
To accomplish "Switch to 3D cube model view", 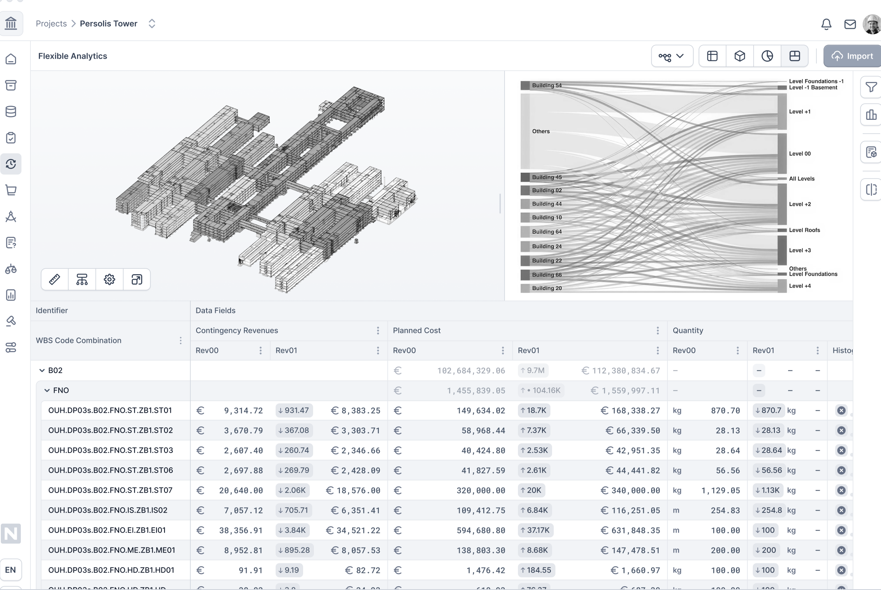I will pos(740,56).
